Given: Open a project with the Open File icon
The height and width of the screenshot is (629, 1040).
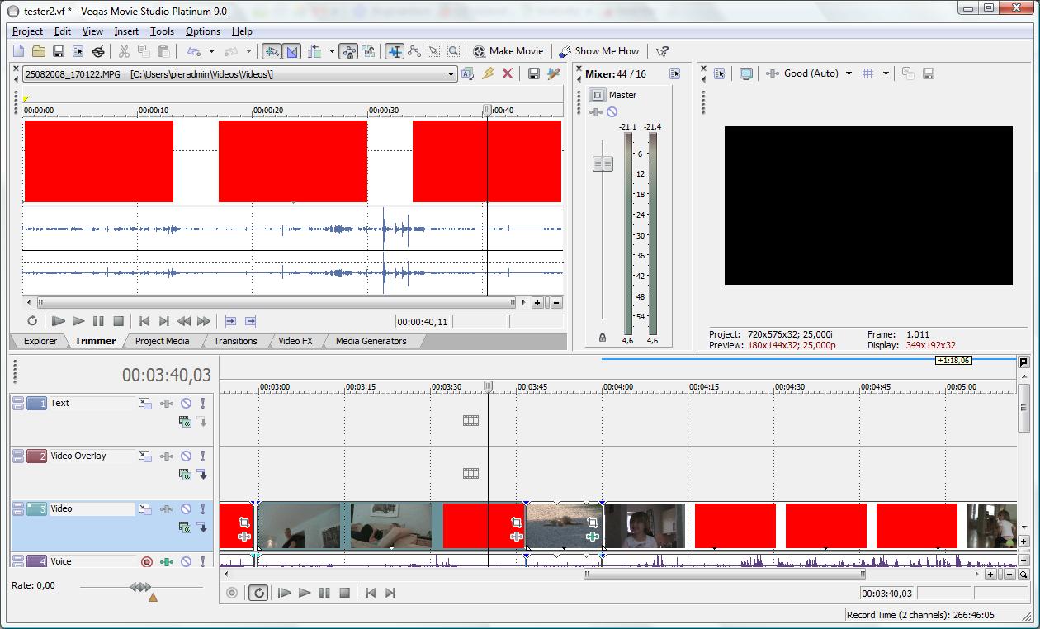Looking at the screenshot, I should tap(38, 50).
